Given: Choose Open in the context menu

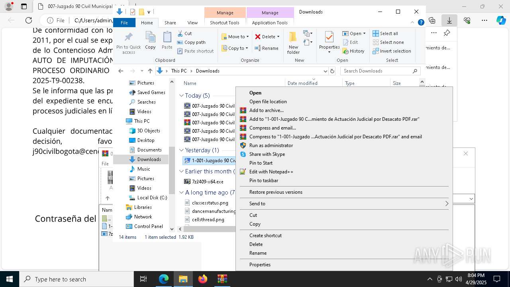Looking at the screenshot, I should pos(255,93).
